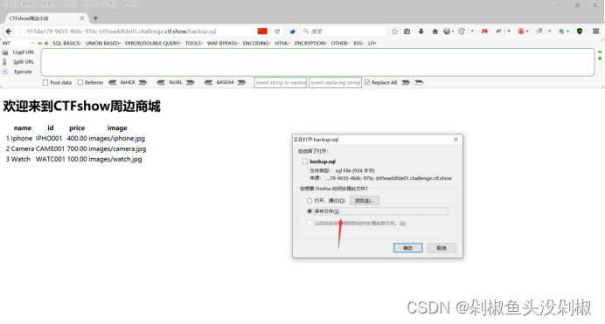Click the red JS toolbar icon
Viewport: 605px width, 324px height.
tap(484, 31)
